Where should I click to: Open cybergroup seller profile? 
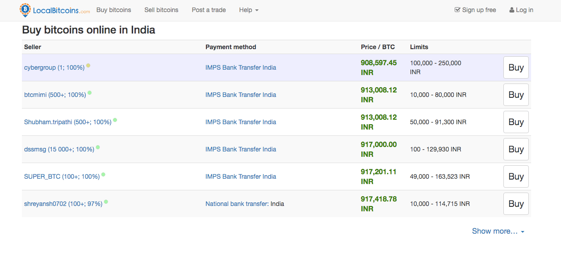(x=54, y=67)
